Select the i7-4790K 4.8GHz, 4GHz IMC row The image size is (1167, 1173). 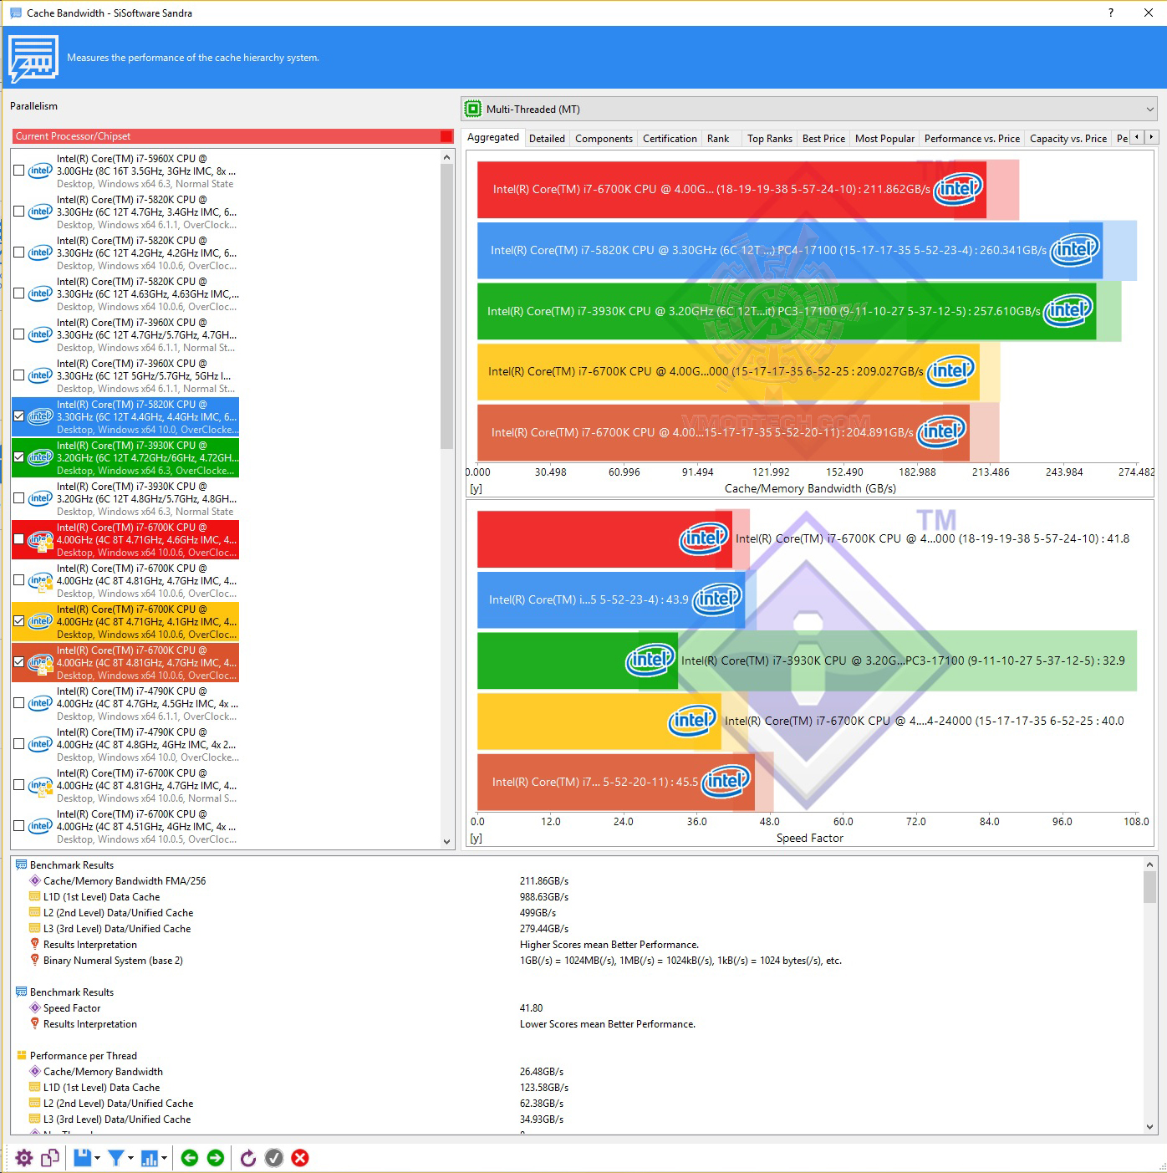coord(125,744)
